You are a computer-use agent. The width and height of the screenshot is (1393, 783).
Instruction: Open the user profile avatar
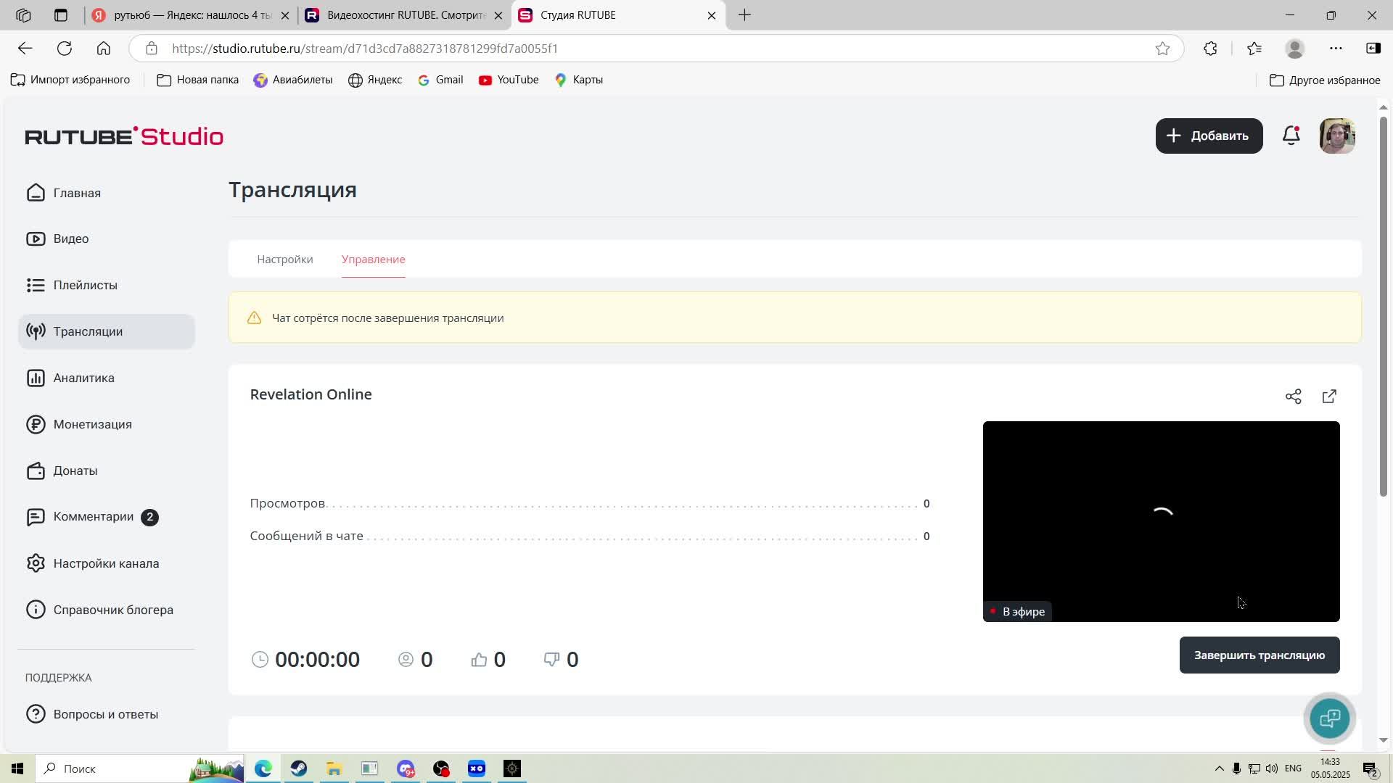pos(1337,136)
